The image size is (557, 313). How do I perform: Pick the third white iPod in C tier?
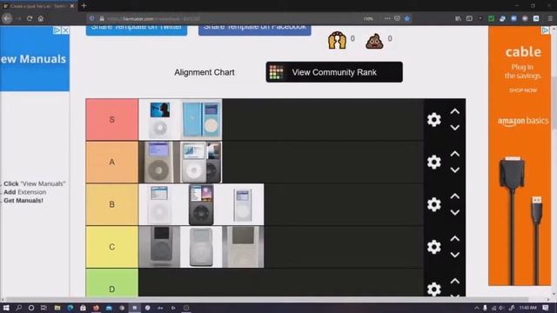tap(243, 247)
